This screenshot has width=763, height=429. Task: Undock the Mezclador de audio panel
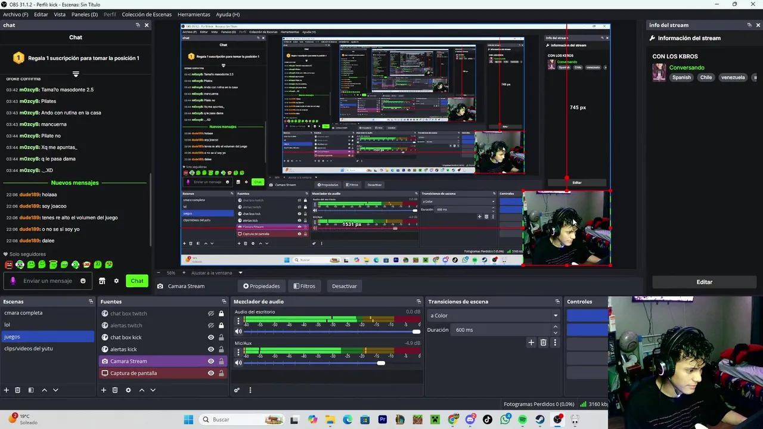click(x=418, y=301)
